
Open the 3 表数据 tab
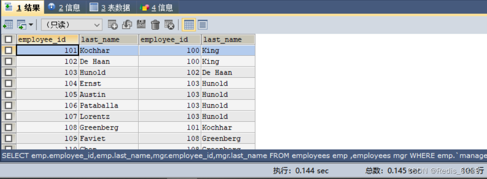click(110, 7)
